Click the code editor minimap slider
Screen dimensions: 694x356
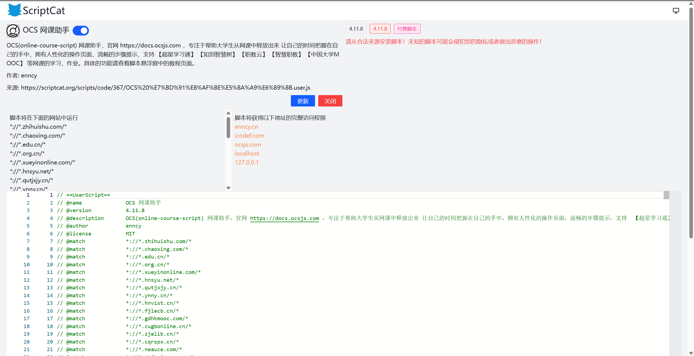click(x=666, y=195)
